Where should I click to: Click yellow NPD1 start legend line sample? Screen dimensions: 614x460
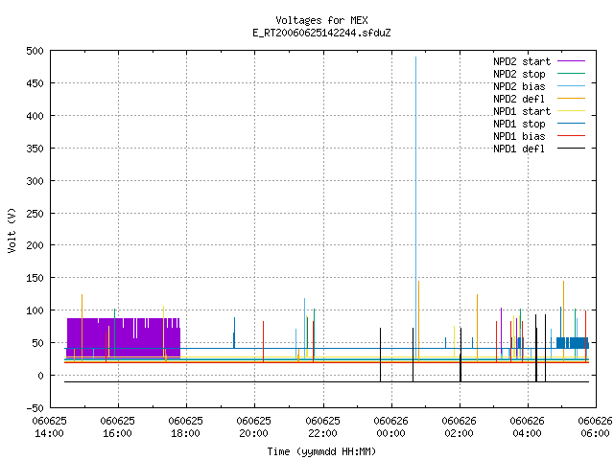pos(571,111)
